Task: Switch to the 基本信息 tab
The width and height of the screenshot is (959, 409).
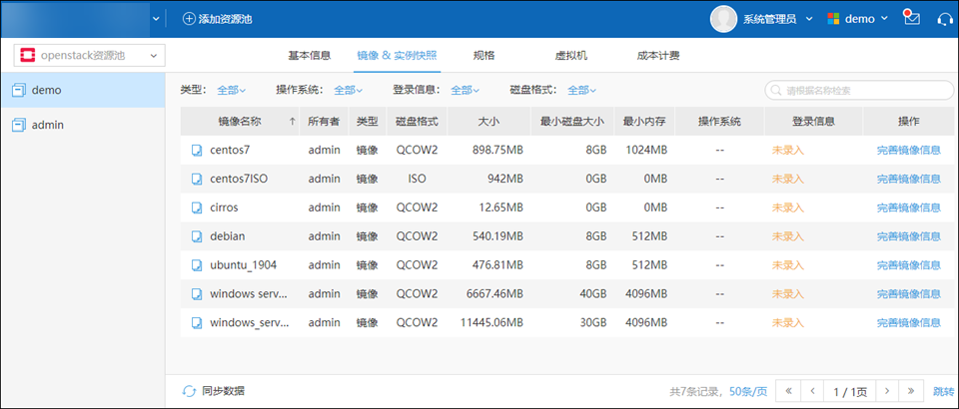Action: (309, 56)
